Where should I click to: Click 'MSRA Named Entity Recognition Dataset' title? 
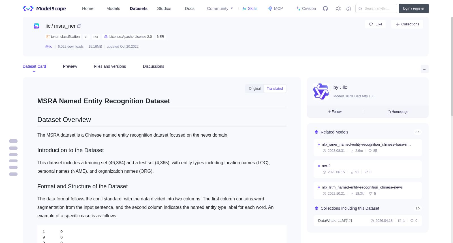[x=104, y=101]
